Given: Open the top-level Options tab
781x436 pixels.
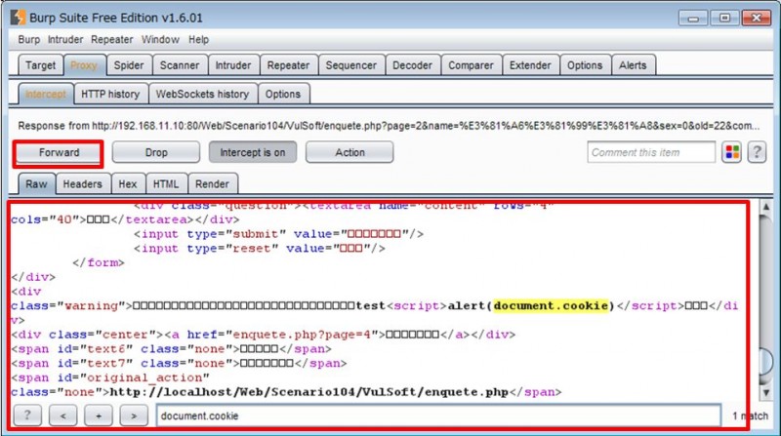Looking at the screenshot, I should coord(585,65).
